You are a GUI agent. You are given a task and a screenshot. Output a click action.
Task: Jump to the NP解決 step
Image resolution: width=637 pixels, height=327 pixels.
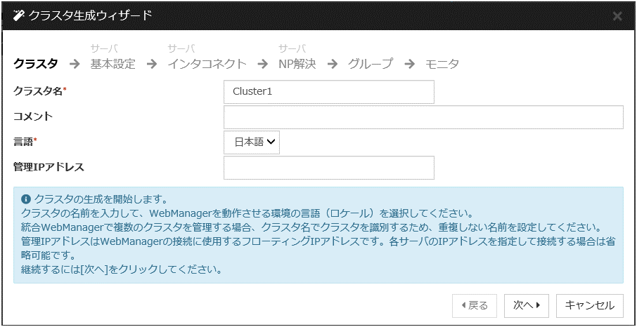click(x=297, y=64)
